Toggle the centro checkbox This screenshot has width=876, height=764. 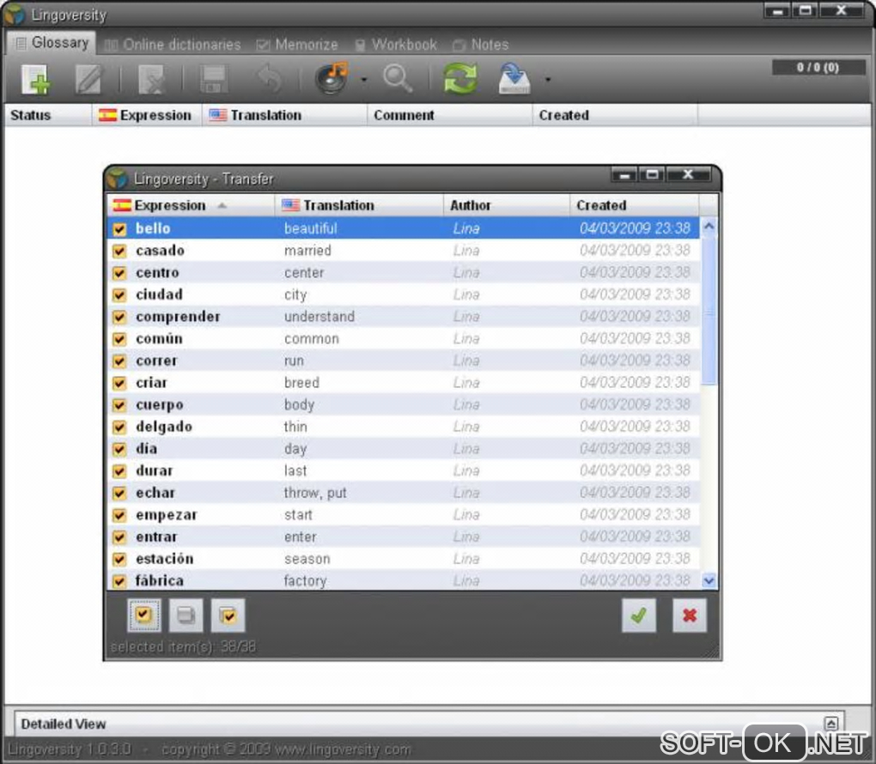pyautogui.click(x=119, y=273)
